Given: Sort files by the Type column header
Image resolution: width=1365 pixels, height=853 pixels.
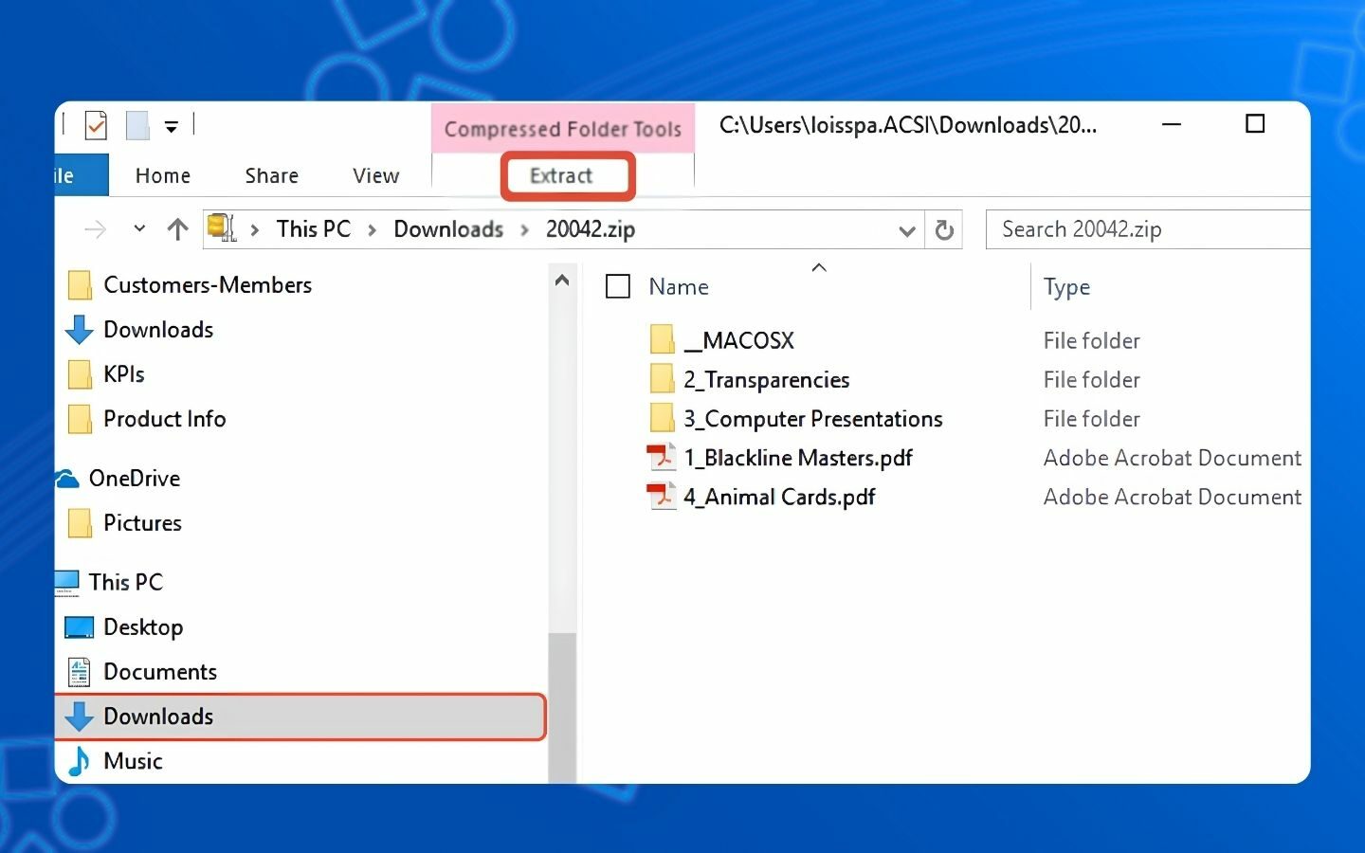Looking at the screenshot, I should point(1066,287).
